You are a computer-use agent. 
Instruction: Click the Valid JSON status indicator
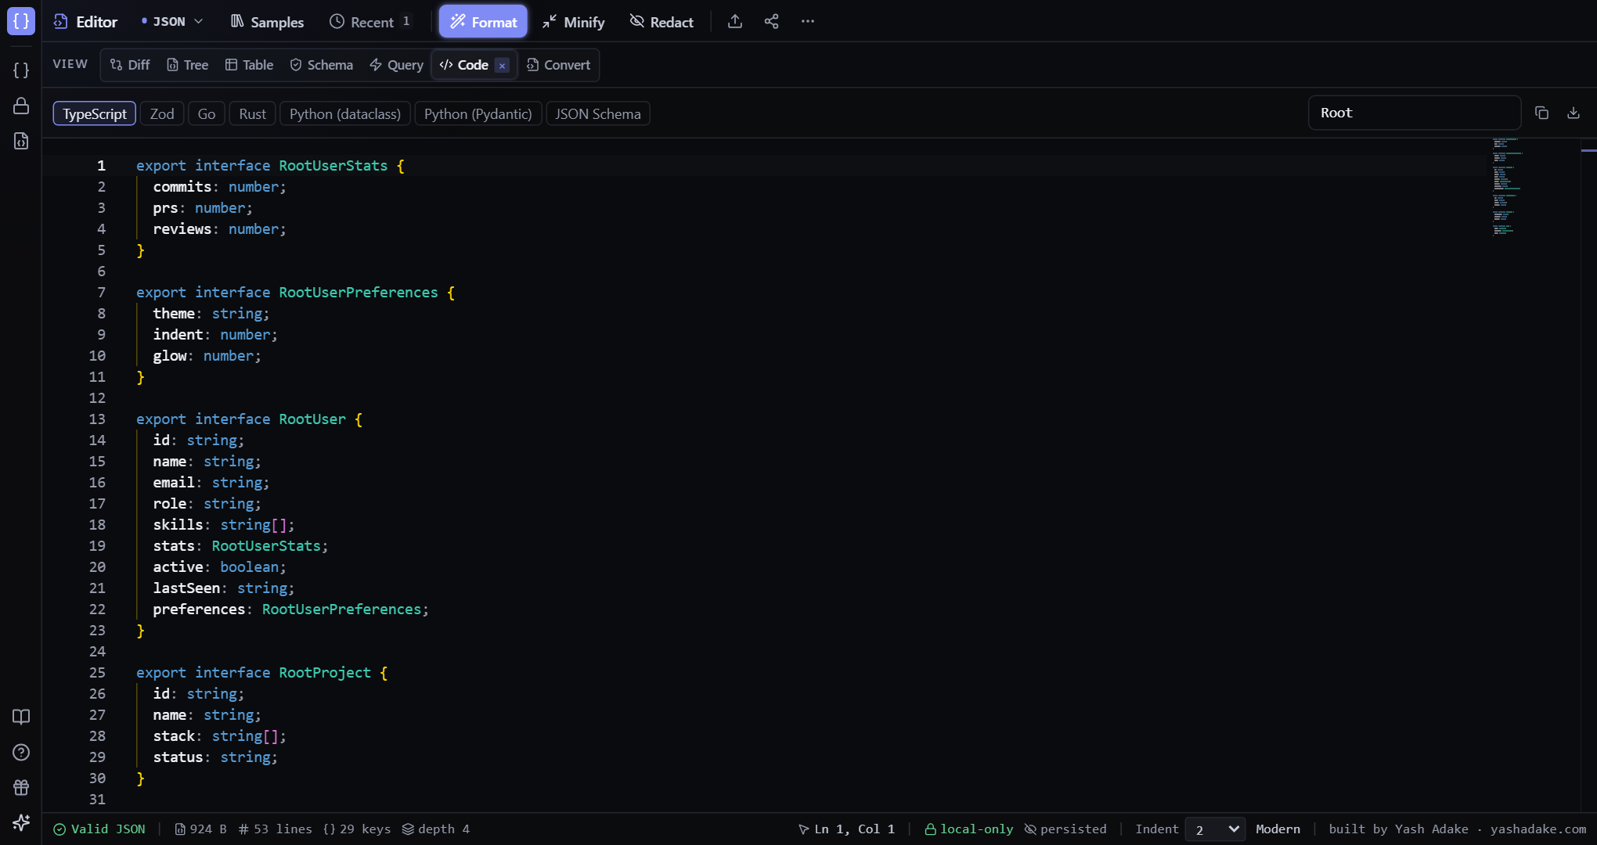pos(99,829)
